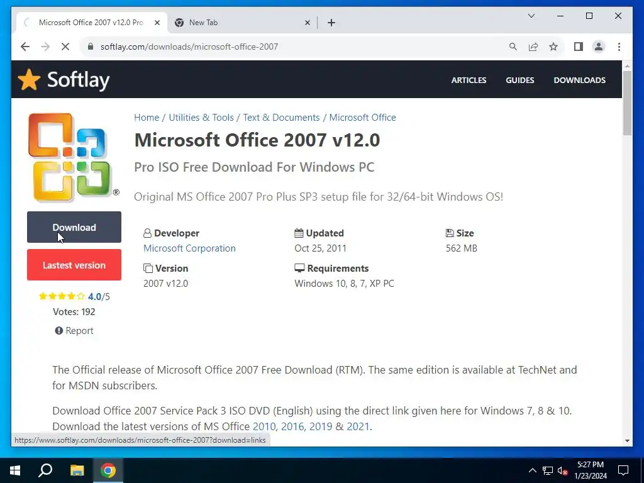Click the Votes: 192 text
The height and width of the screenshot is (483, 644).
point(74,312)
